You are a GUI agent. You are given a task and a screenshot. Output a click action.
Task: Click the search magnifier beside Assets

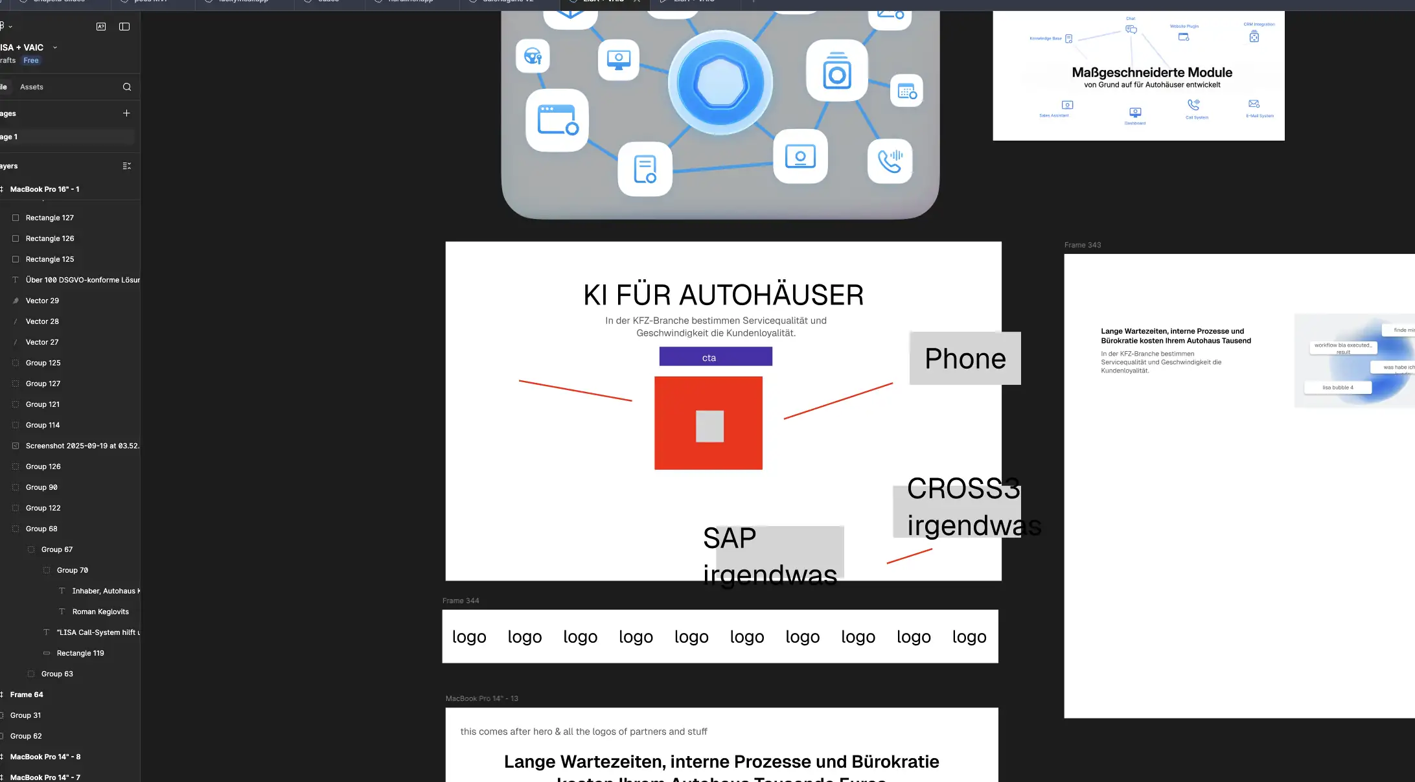point(127,87)
